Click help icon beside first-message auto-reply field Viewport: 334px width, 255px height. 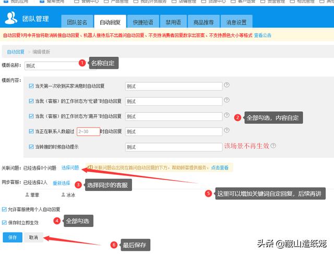tap(226, 85)
